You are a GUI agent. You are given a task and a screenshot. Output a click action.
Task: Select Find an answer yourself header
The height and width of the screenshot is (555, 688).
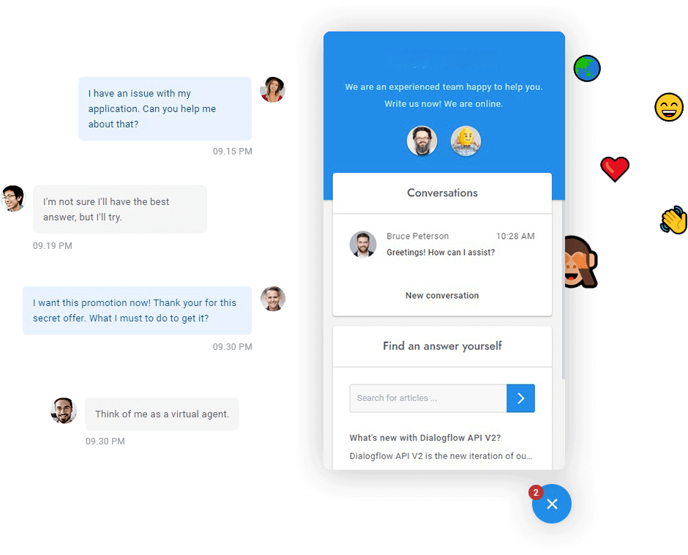coord(442,346)
